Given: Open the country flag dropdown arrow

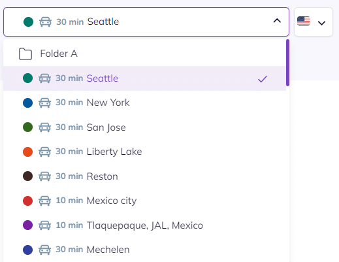Looking at the screenshot, I should click(x=321, y=23).
